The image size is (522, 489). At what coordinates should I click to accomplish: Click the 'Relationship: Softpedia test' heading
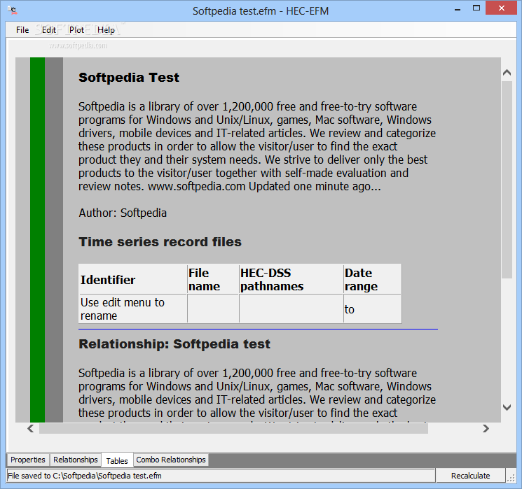tap(174, 344)
